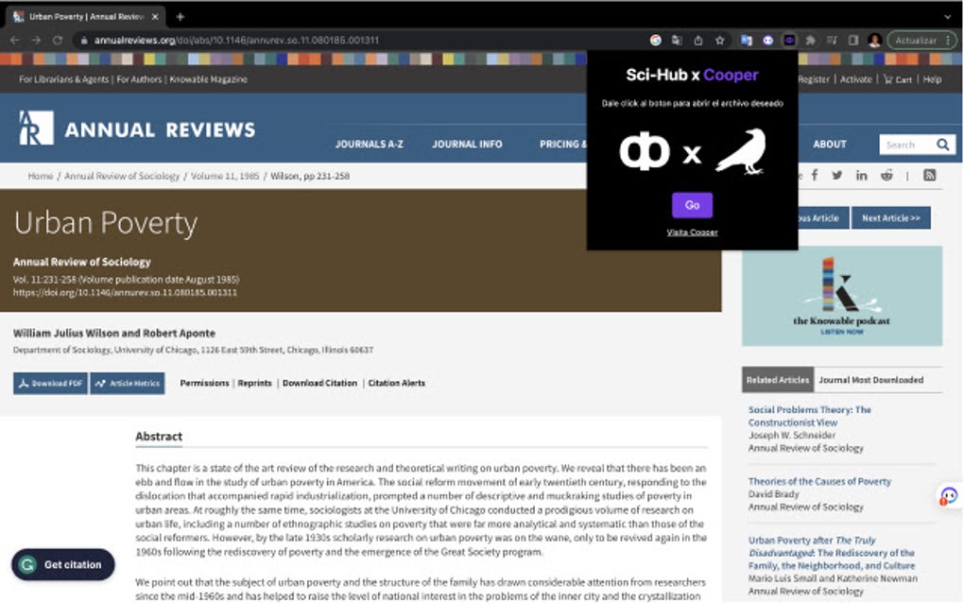Open the PRICING menu

563,144
